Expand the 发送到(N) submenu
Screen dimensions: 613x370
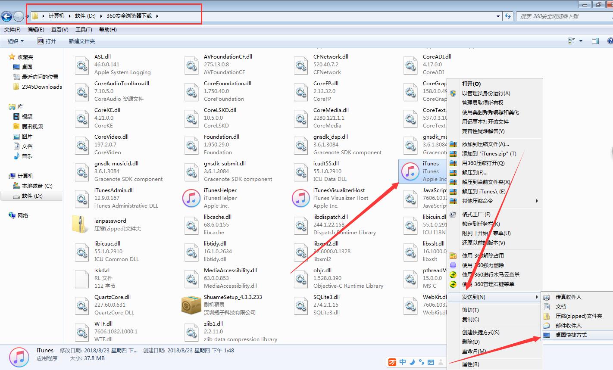(x=495, y=297)
